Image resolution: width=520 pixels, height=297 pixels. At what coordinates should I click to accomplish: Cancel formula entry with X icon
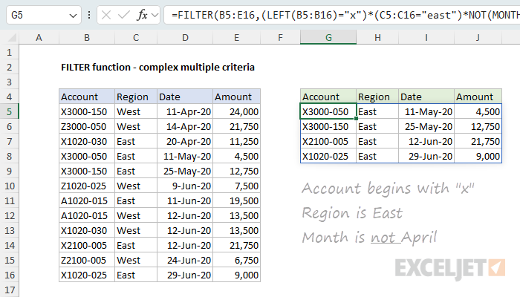[x=106, y=16]
